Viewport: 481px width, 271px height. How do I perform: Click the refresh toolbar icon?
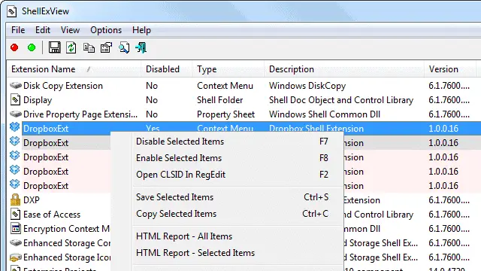[71, 47]
